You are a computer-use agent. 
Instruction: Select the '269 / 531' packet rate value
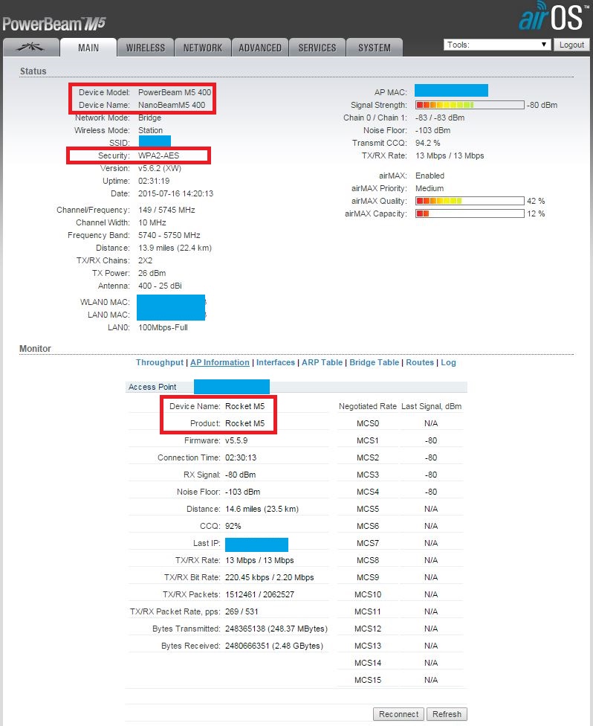point(242,611)
